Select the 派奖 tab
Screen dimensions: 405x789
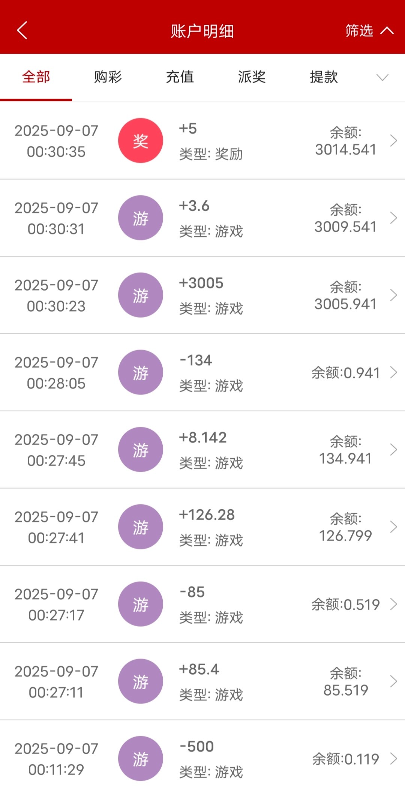(x=252, y=77)
